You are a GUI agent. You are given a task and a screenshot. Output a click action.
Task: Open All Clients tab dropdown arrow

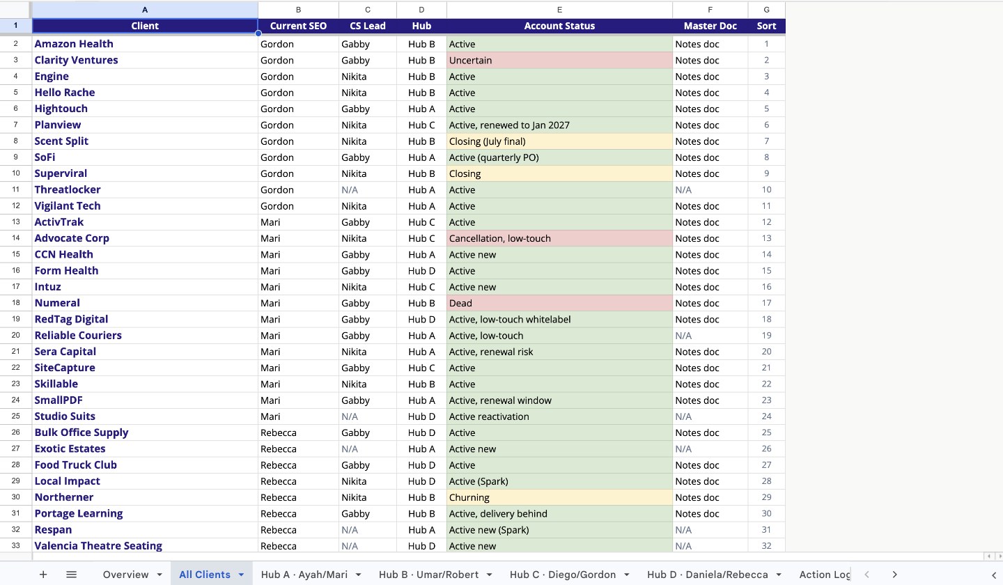click(x=242, y=575)
